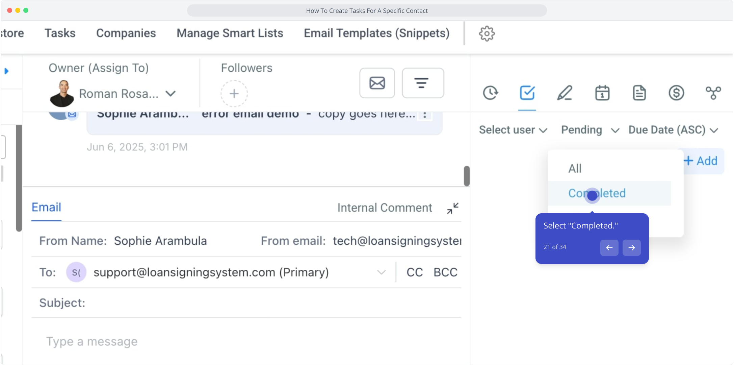
Task: Open the activity history clock icon
Action: tap(490, 93)
